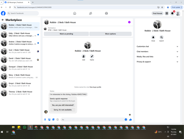Click the $700 - 2 Beds 1 Bath House listing

coord(57,30)
